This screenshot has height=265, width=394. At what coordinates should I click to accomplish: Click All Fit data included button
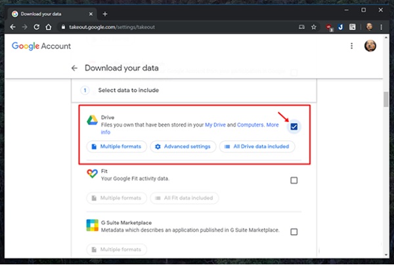click(x=184, y=198)
